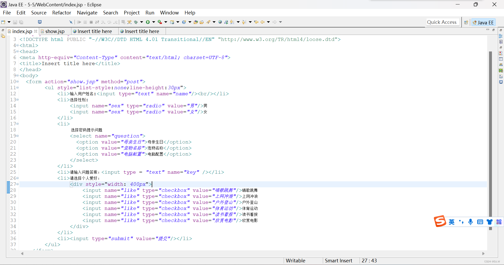Click the Save icon in toolbar

click(15, 22)
